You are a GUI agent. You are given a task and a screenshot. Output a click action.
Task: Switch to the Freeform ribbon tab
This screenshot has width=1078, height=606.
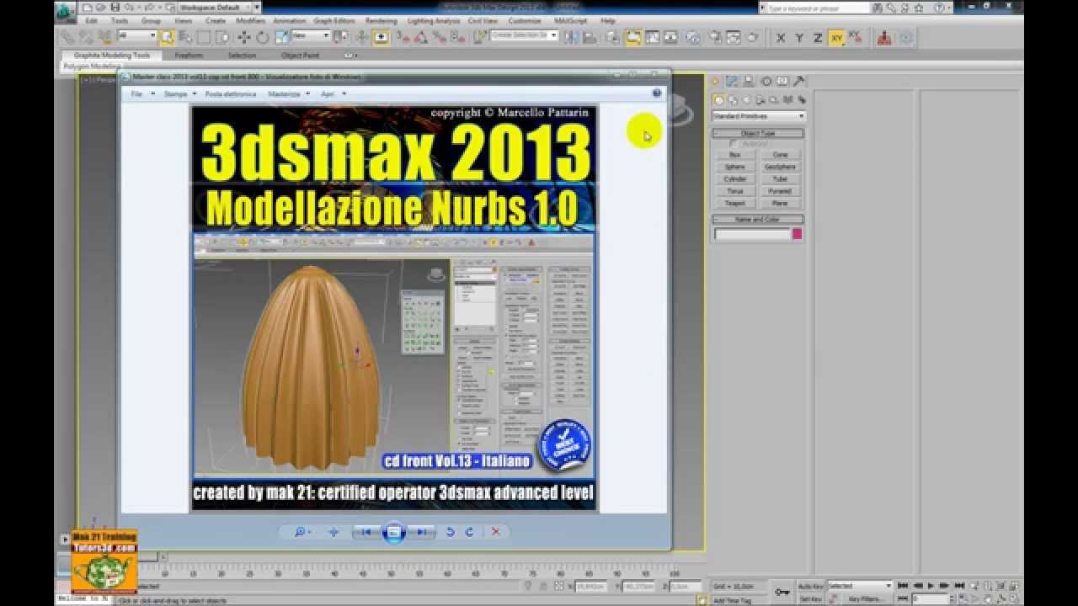[x=189, y=56]
